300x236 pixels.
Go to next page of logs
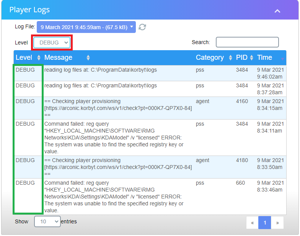coord(277,223)
